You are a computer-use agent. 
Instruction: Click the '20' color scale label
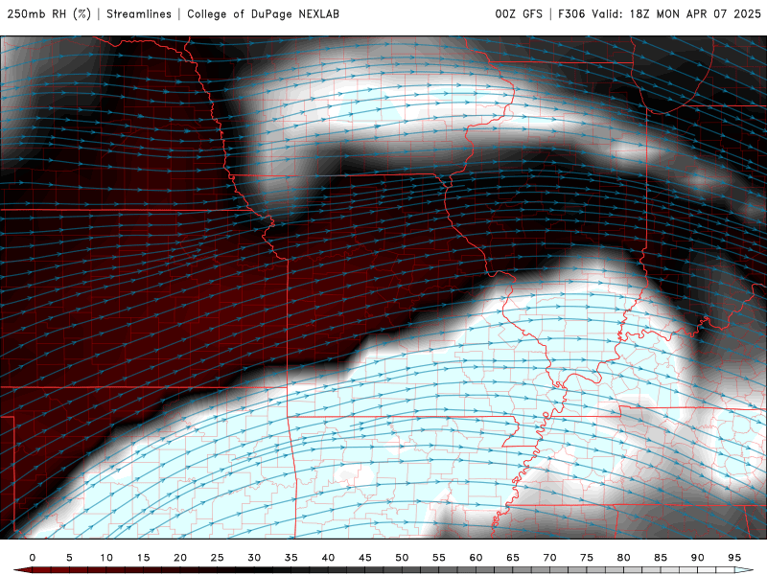click(180, 558)
